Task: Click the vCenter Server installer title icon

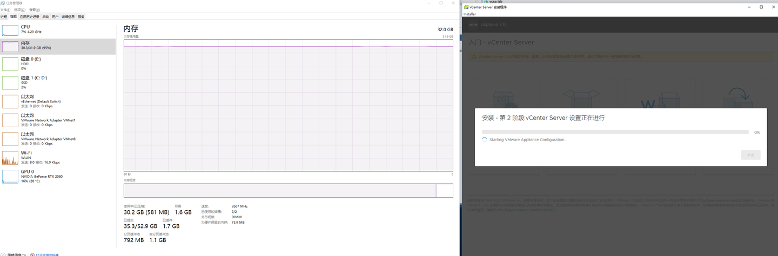Action: click(x=466, y=7)
